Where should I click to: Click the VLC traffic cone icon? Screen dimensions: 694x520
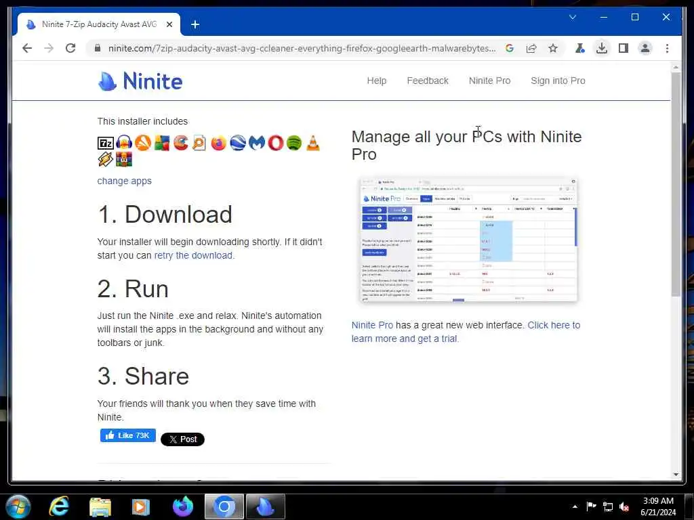[x=313, y=143]
